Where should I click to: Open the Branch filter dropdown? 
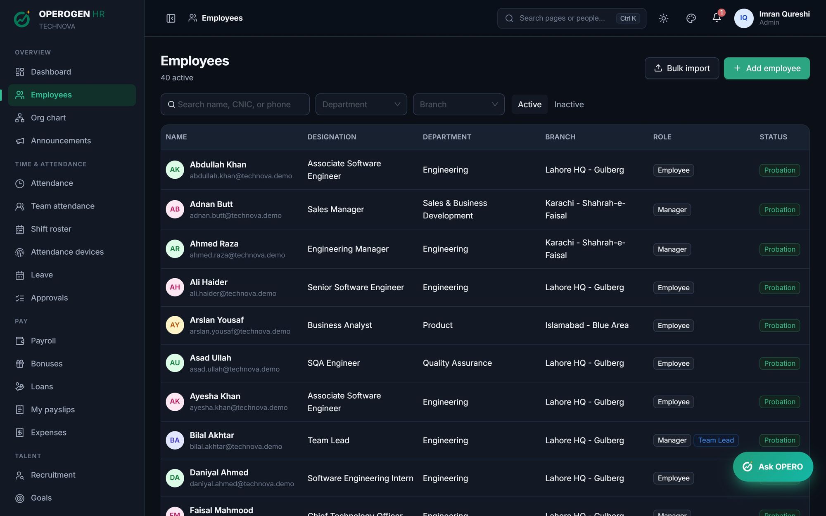click(x=458, y=104)
